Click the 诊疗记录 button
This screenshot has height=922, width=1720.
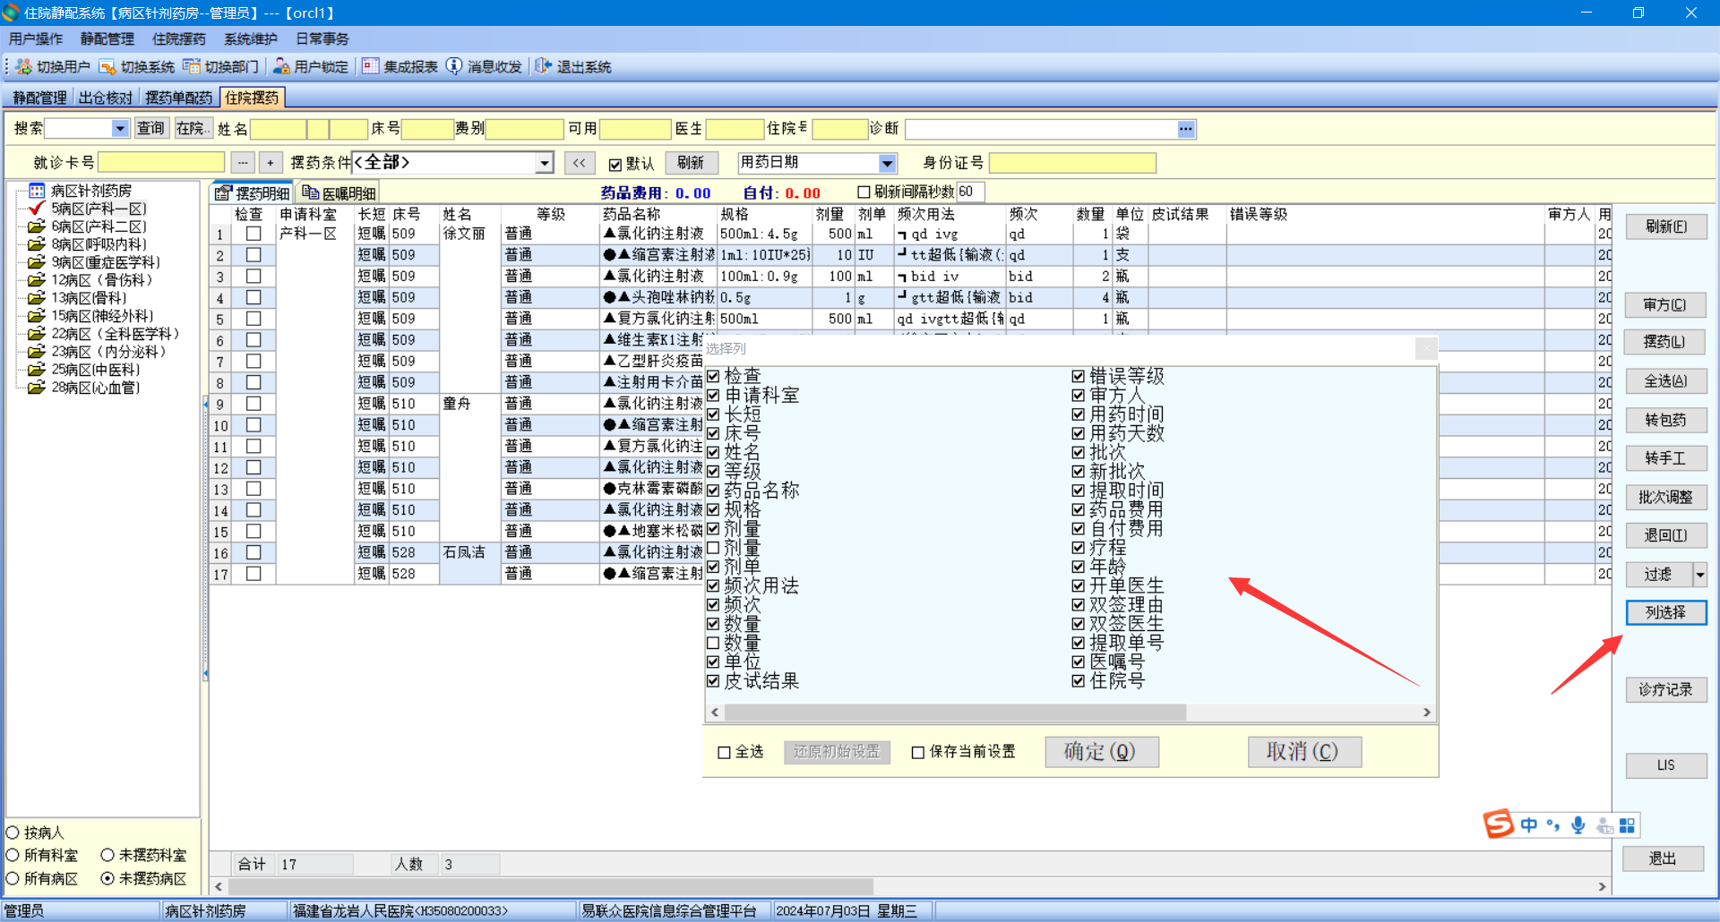pyautogui.click(x=1665, y=689)
